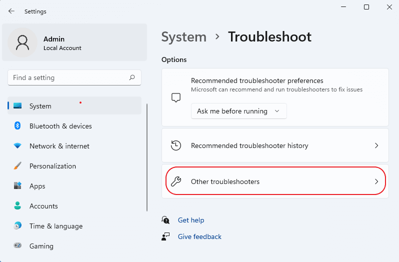399x262 pixels.
Task: Open the Give feedback link
Action: click(x=199, y=236)
